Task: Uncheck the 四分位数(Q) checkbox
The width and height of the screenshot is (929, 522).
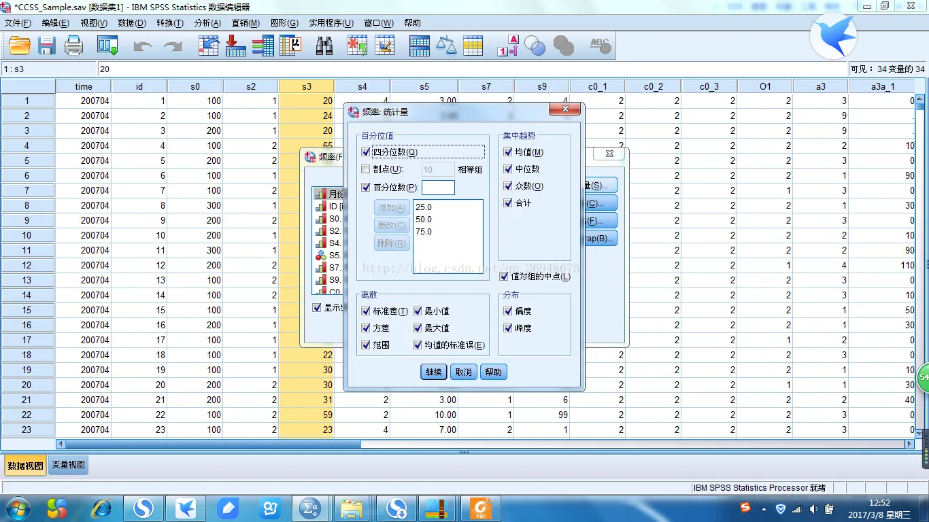Action: pyautogui.click(x=366, y=152)
